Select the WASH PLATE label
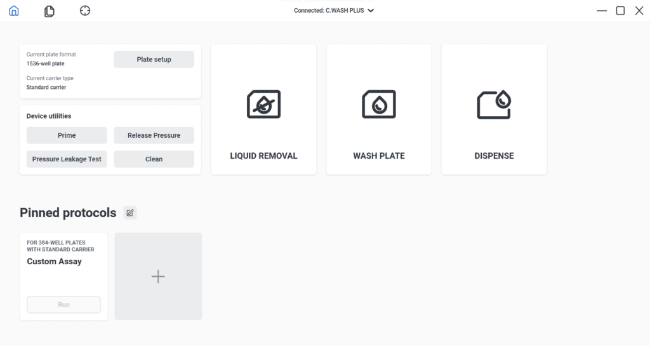The width and height of the screenshot is (650, 346). coord(379,156)
